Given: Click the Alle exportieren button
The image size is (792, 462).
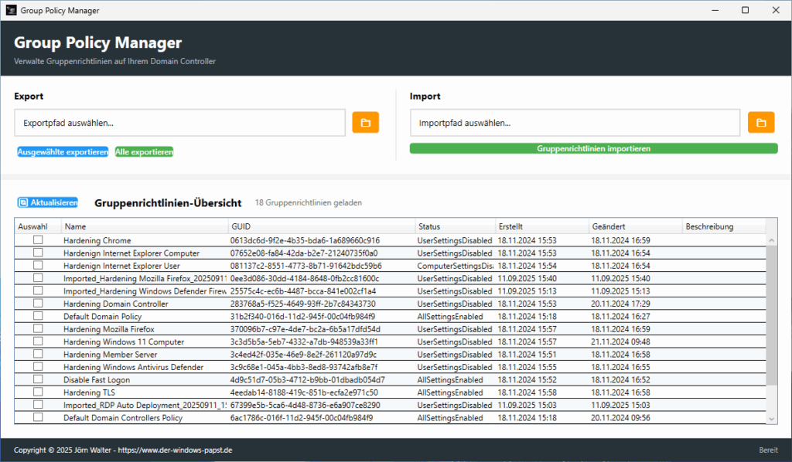Looking at the screenshot, I should (143, 151).
